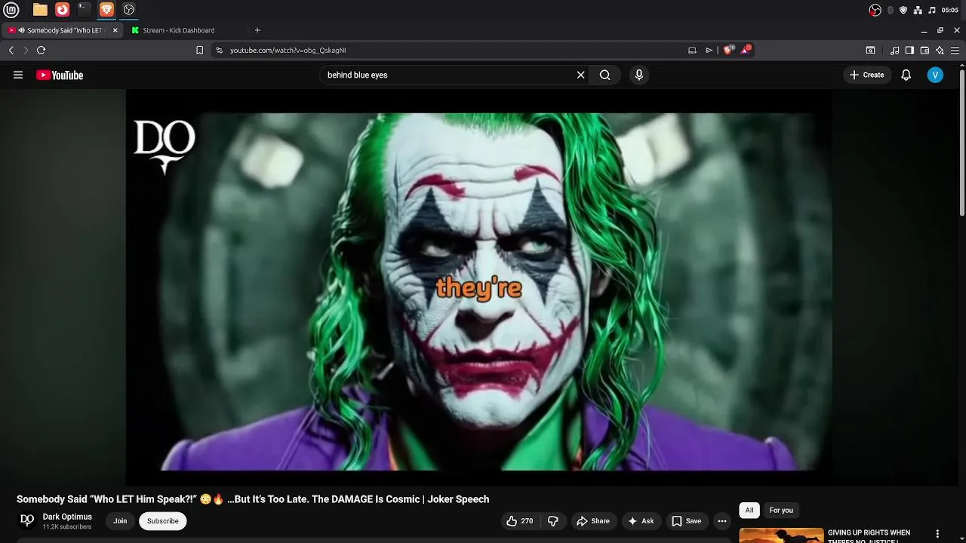Show the calendar from the 05:05 clock

(x=950, y=10)
